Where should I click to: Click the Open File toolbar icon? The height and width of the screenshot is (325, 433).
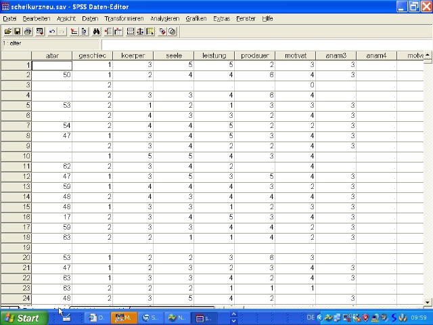pos(7,31)
